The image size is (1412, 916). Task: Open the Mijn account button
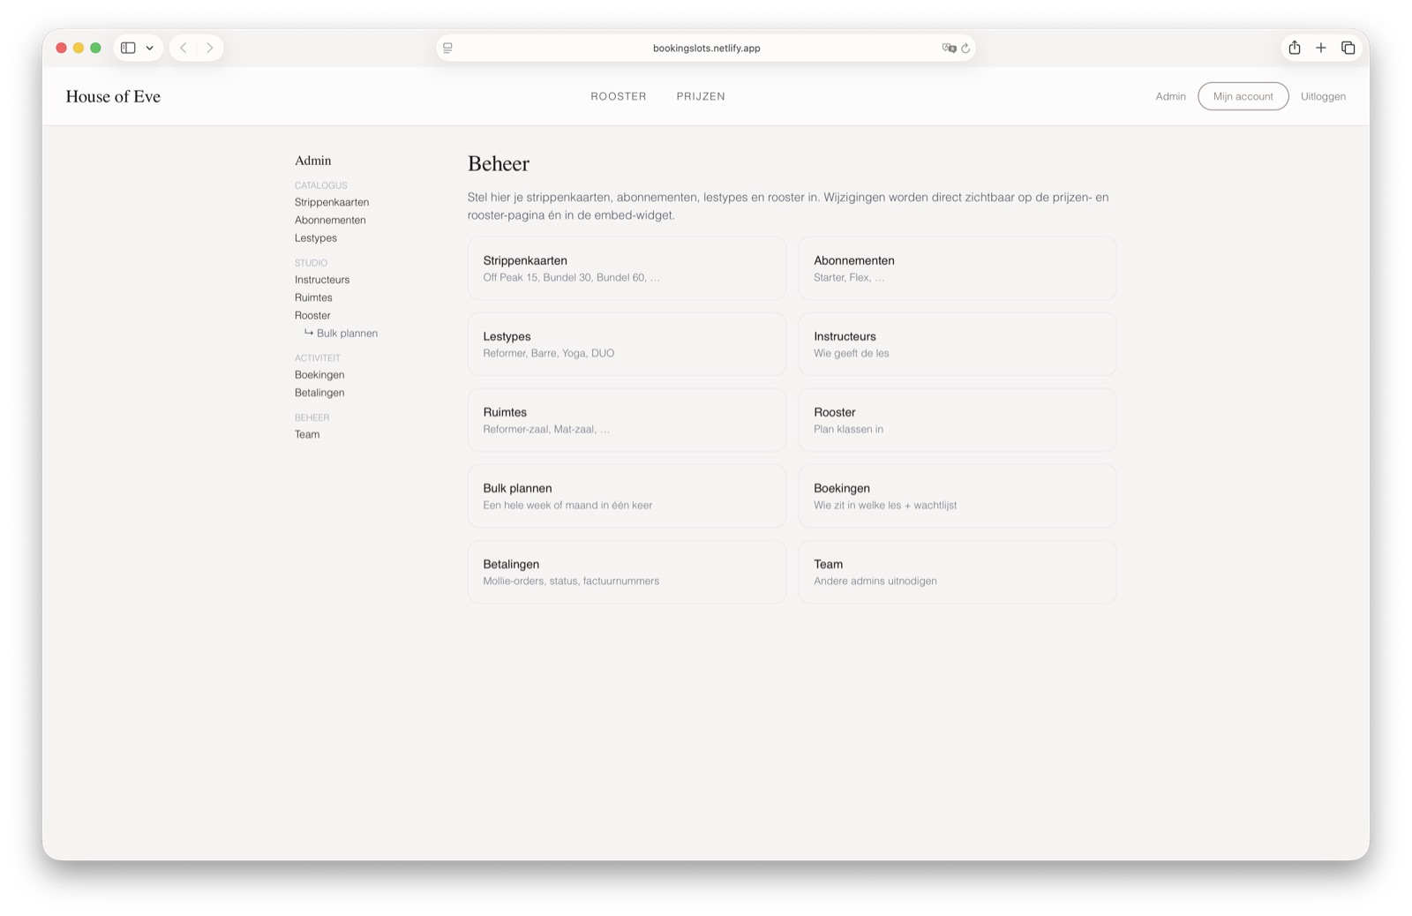click(1243, 96)
